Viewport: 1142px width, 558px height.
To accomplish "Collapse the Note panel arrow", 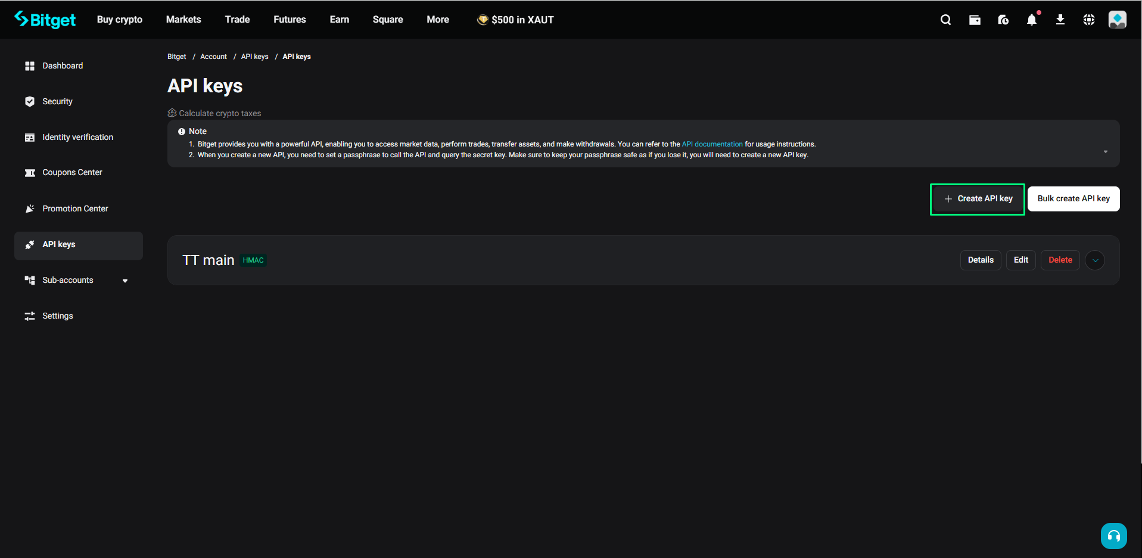I will click(1105, 152).
